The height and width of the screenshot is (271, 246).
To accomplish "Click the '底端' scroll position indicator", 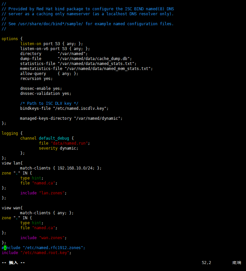I will [x=237, y=263].
